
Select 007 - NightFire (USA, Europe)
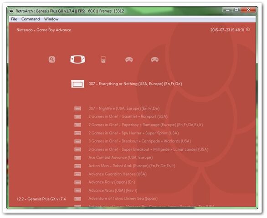(x=124, y=109)
